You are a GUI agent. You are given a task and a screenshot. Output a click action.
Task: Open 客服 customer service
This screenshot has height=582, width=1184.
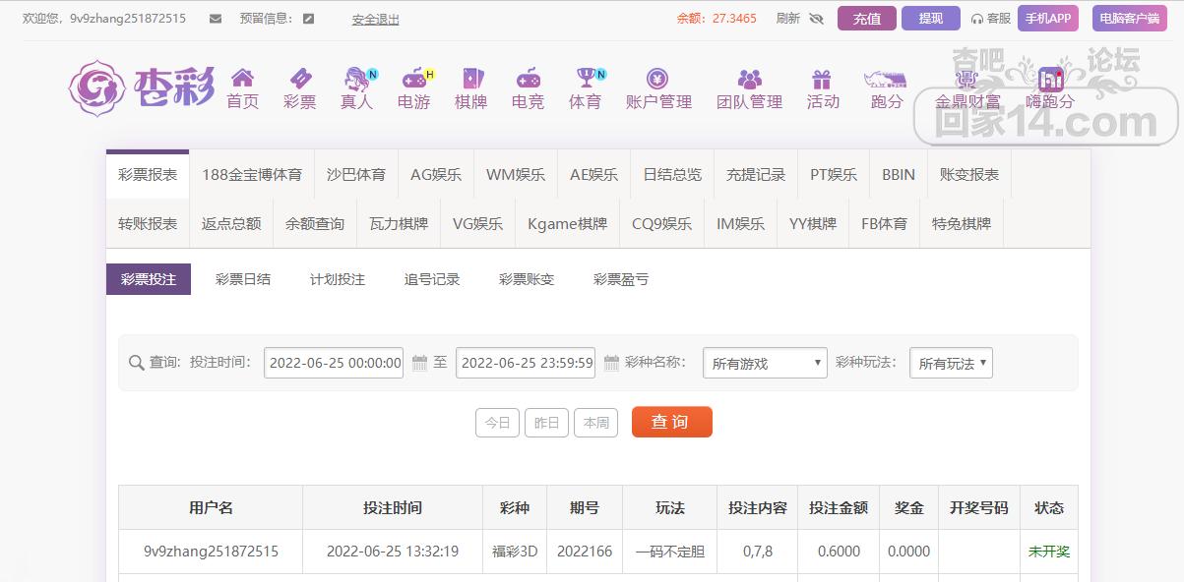point(991,19)
